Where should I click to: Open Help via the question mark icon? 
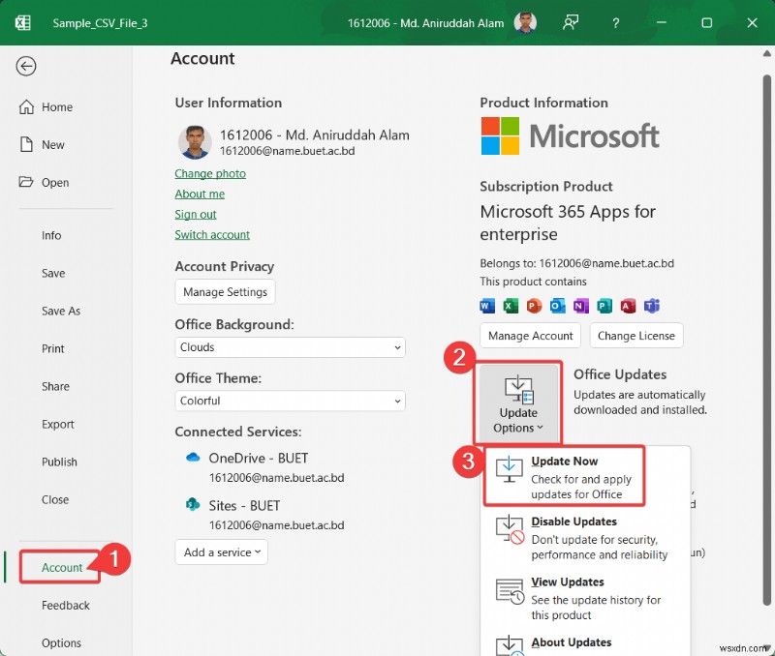pos(615,21)
